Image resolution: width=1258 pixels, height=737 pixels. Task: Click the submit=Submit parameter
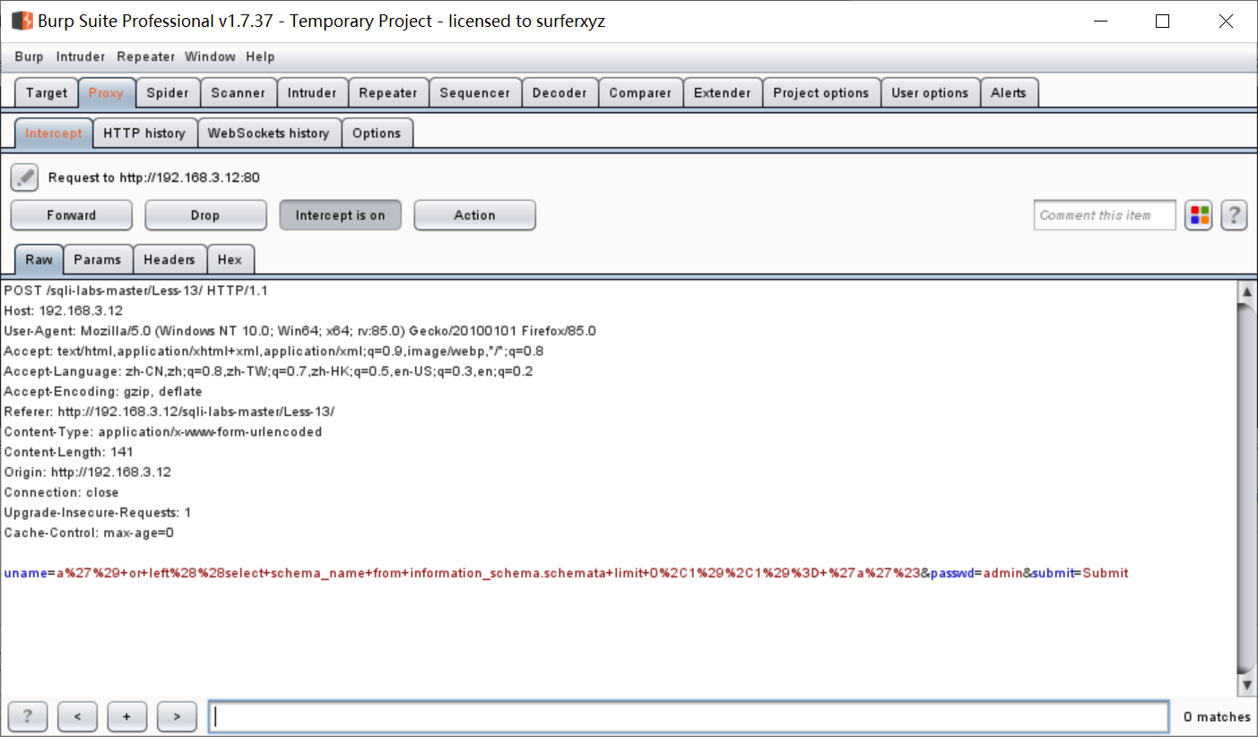pyautogui.click(x=1080, y=573)
